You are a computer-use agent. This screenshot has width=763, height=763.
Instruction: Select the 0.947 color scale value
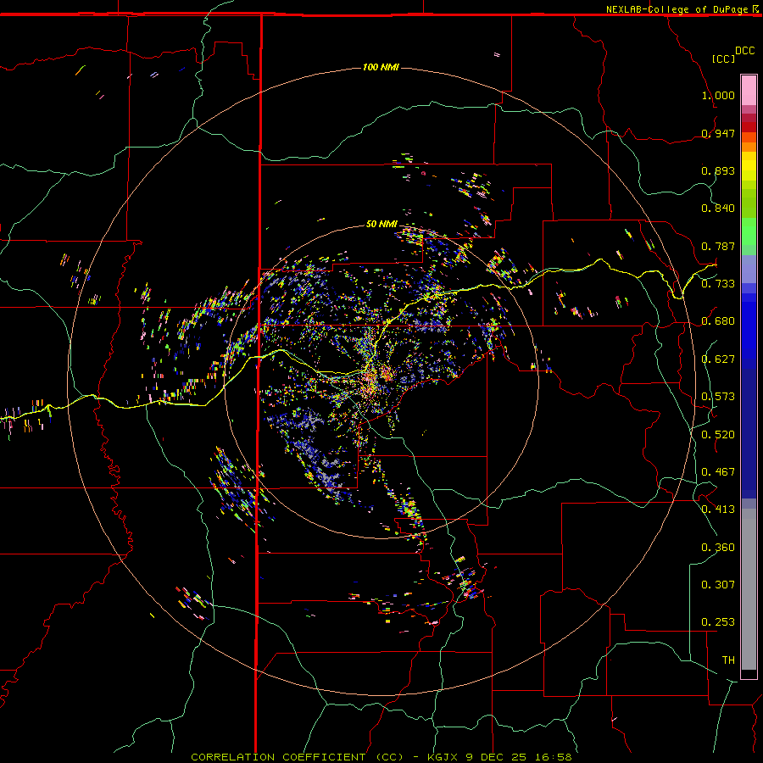718,133
